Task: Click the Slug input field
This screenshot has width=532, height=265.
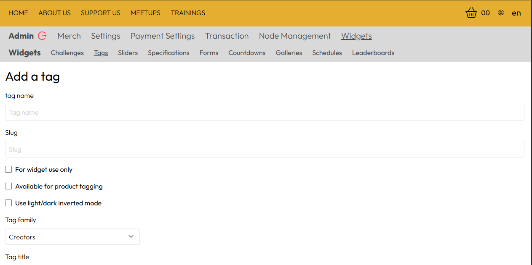Action: tap(265, 149)
